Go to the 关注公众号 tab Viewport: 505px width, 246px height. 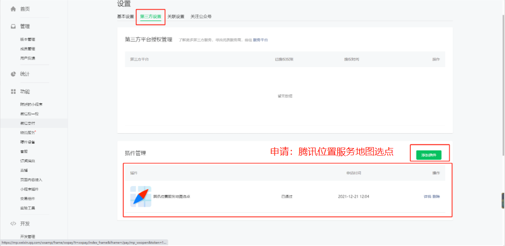coord(201,17)
